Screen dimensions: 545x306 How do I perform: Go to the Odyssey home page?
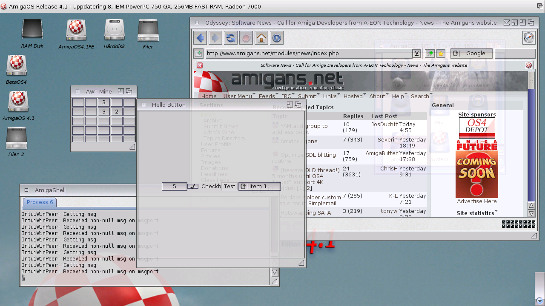(x=261, y=38)
